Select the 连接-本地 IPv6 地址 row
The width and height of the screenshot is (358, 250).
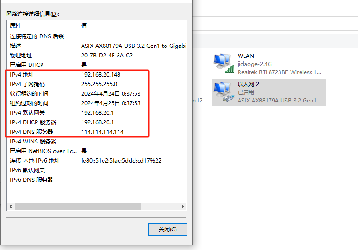pyautogui.click(x=97, y=161)
